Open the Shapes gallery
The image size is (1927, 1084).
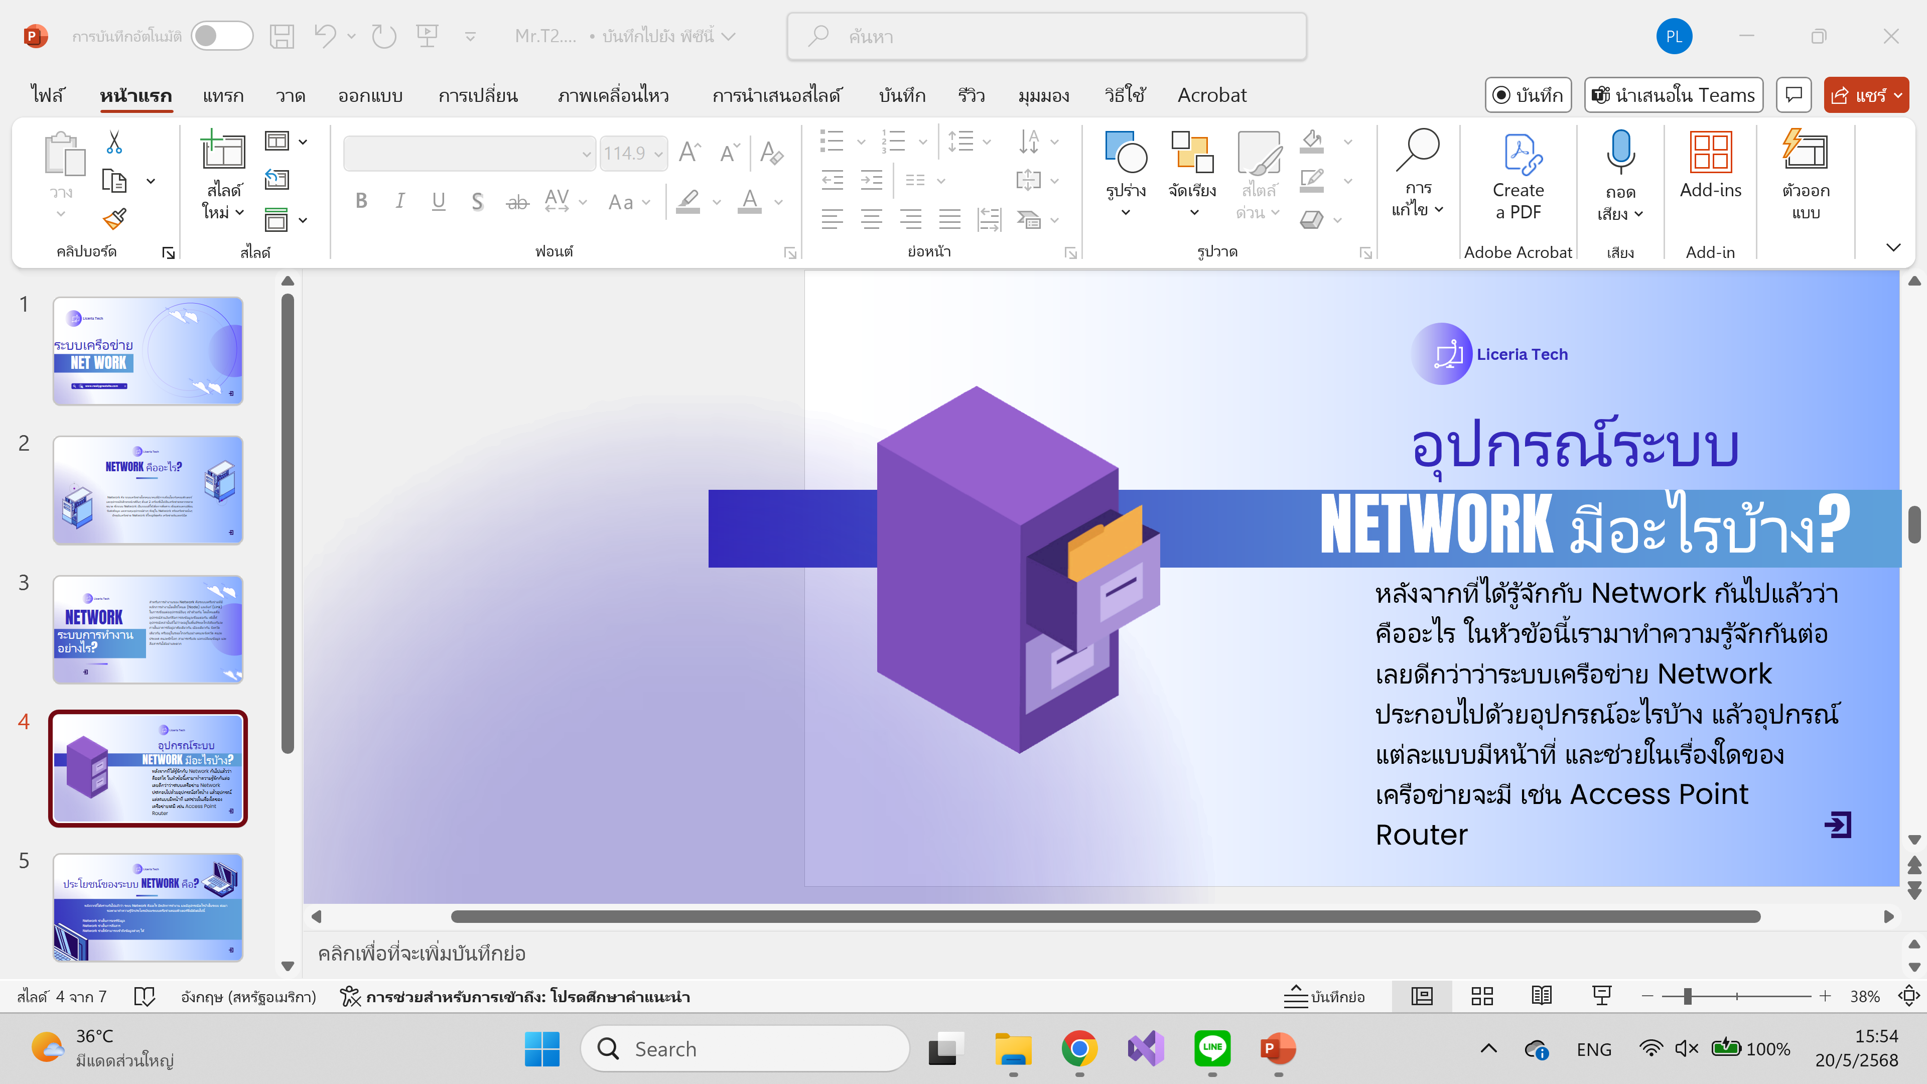pyautogui.click(x=1126, y=174)
